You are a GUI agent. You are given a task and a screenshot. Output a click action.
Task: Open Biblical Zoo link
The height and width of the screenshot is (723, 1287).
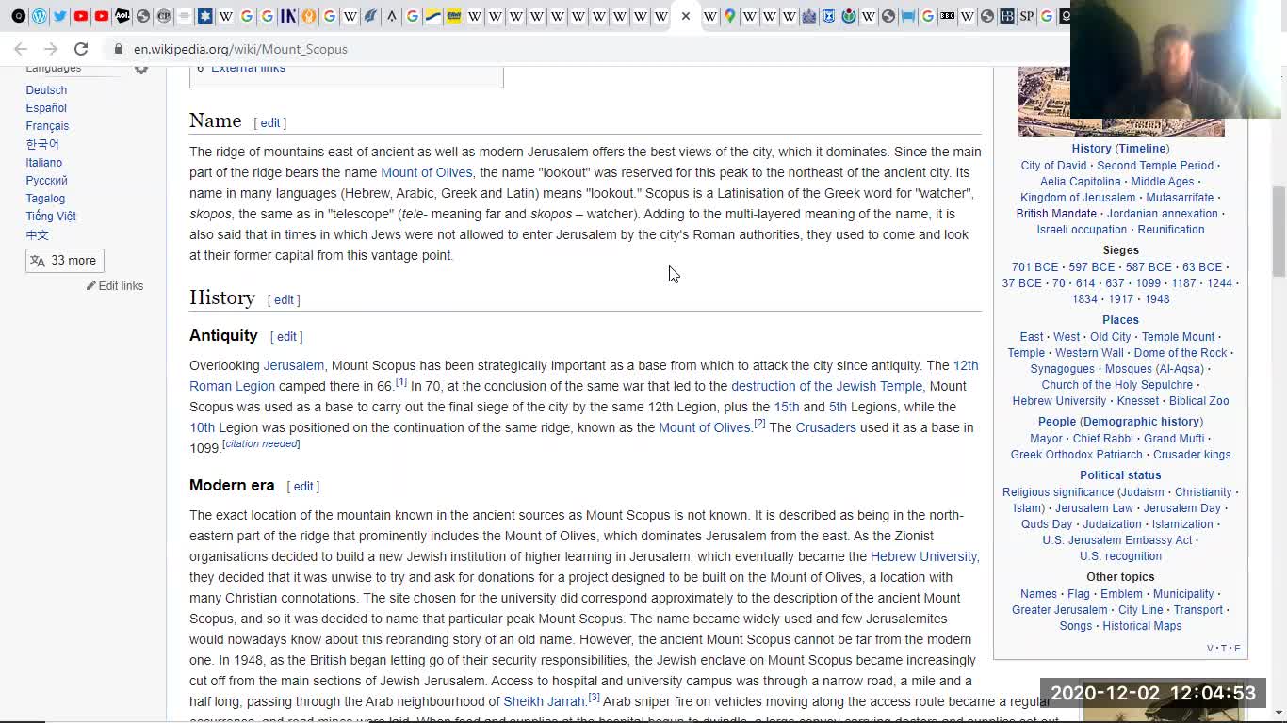click(x=1198, y=401)
